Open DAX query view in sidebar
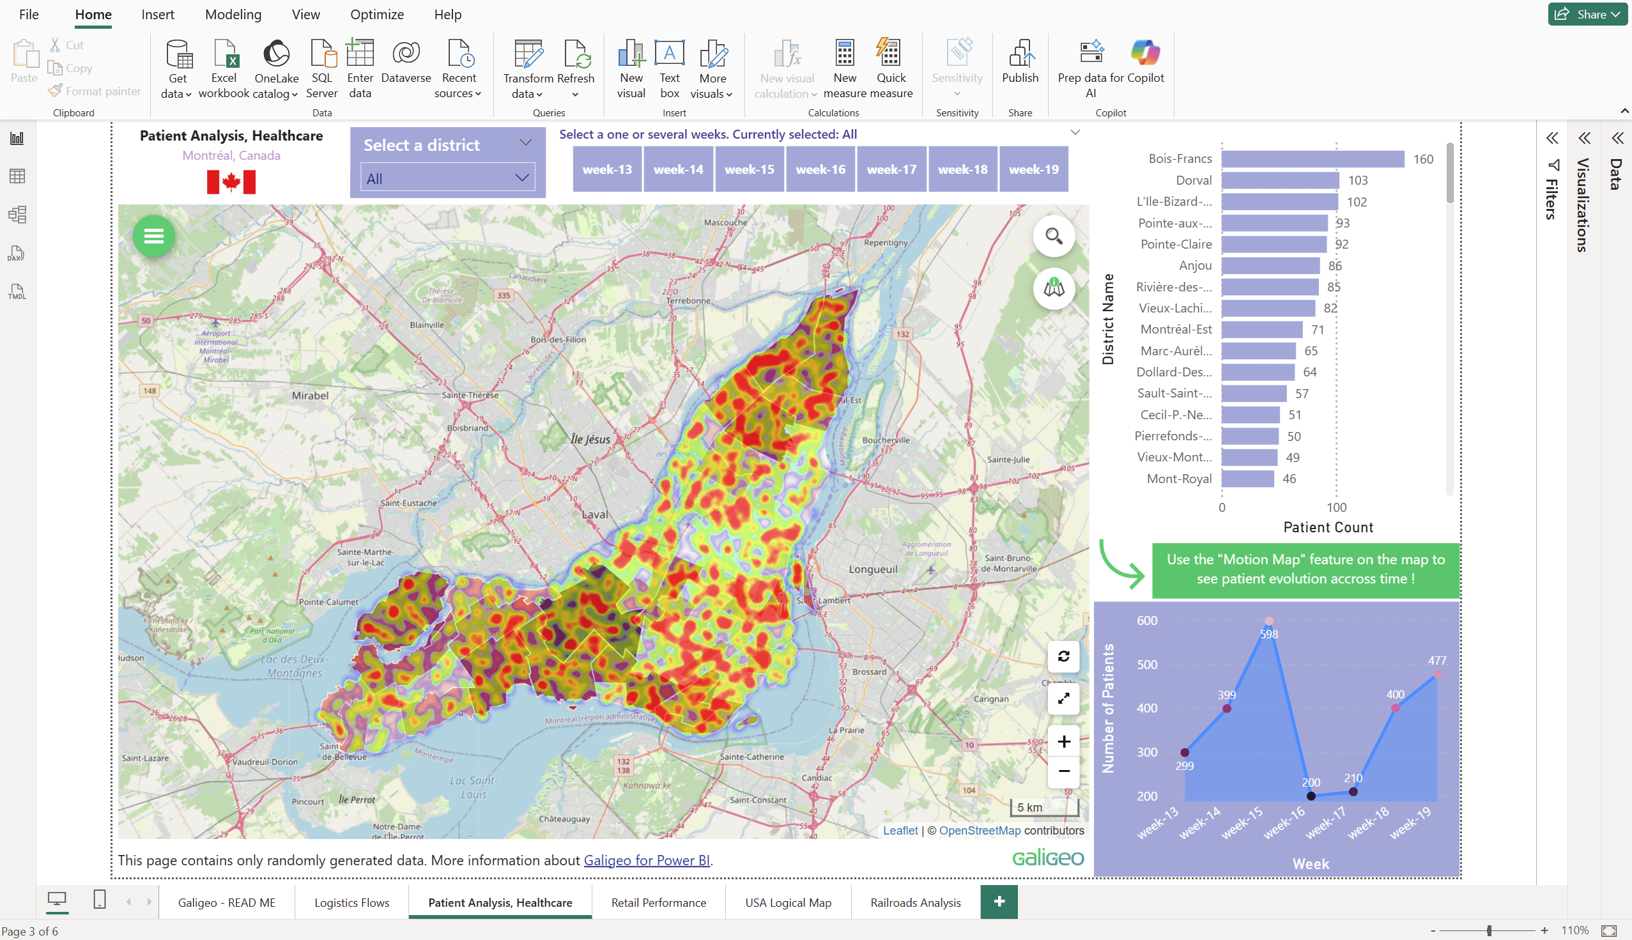Image resolution: width=1632 pixels, height=940 pixels. 17,253
